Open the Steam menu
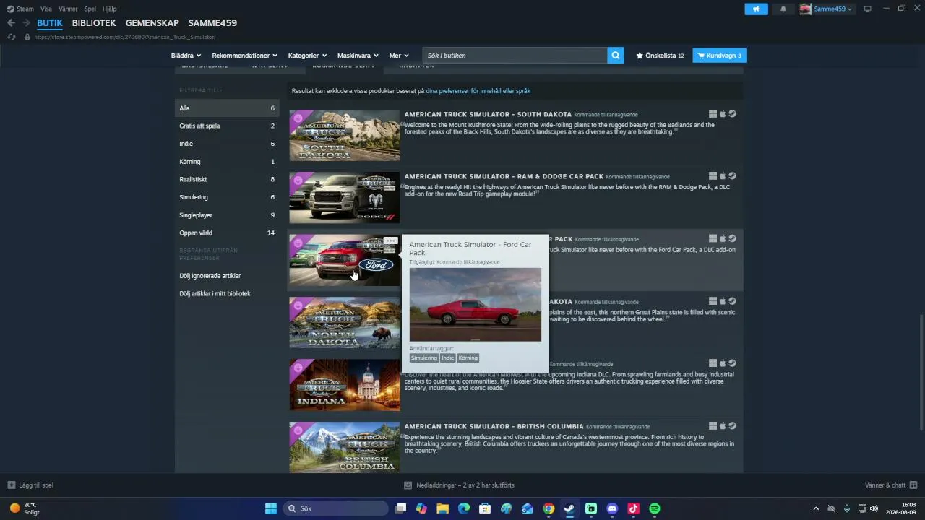The image size is (925, 520). coord(20,9)
